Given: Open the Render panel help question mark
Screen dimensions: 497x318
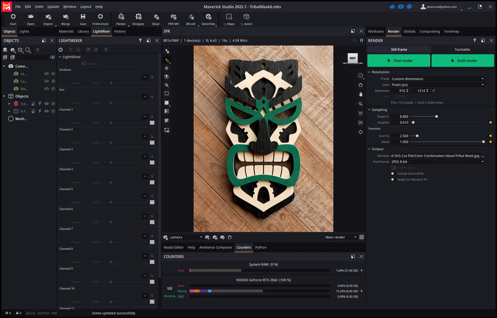Looking at the screenshot, I should point(474,40).
